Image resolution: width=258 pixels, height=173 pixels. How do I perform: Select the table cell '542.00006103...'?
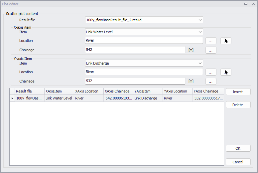pos(118,98)
